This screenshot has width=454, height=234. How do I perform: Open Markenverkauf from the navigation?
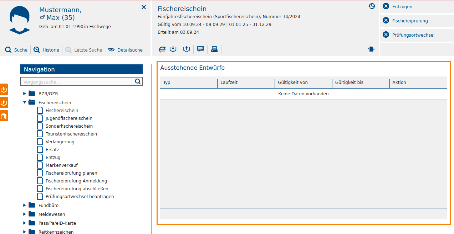pos(61,165)
